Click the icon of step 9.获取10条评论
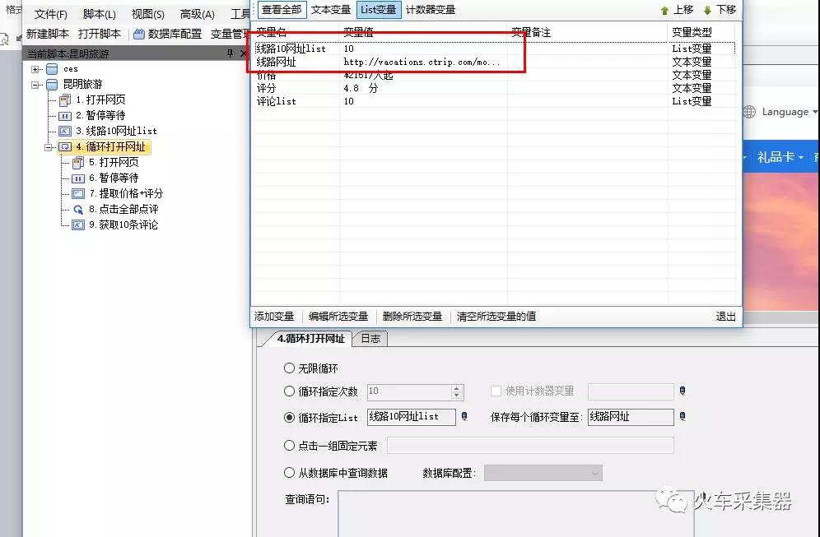Image resolution: width=820 pixels, height=537 pixels. (x=78, y=225)
